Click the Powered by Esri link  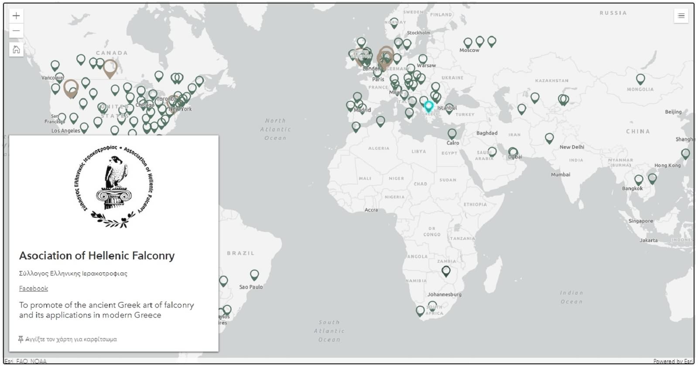(x=673, y=361)
